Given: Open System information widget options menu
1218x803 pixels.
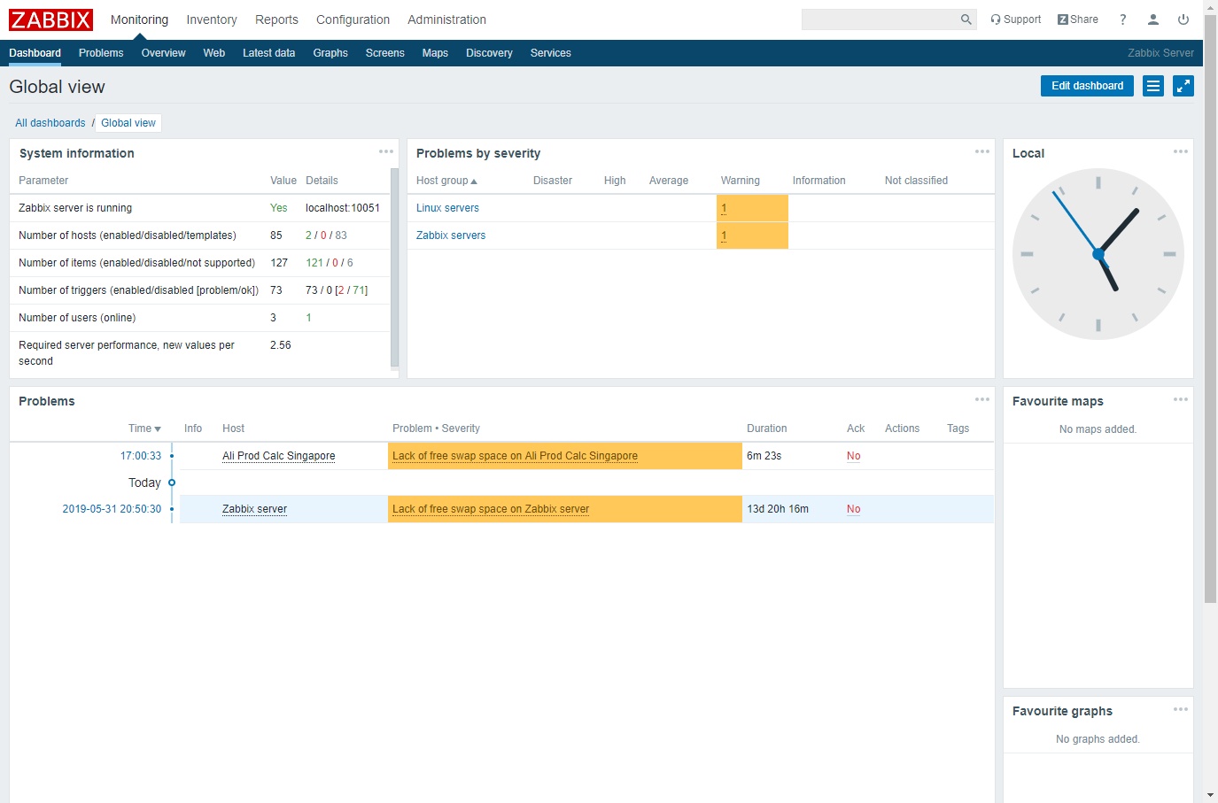Looking at the screenshot, I should click(x=386, y=151).
